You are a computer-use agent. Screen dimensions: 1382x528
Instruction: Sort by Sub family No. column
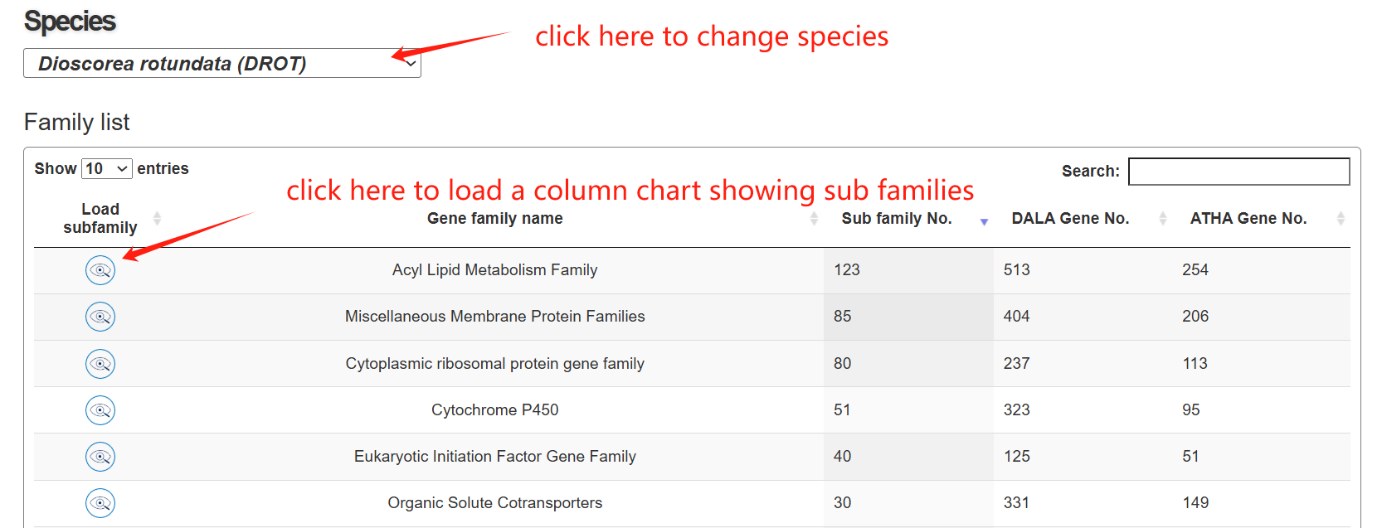click(x=897, y=219)
